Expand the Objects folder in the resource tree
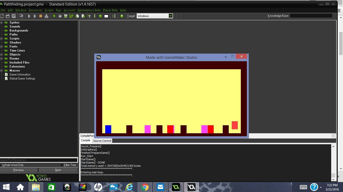Viewport: 343px width, 192px height. 1,54
